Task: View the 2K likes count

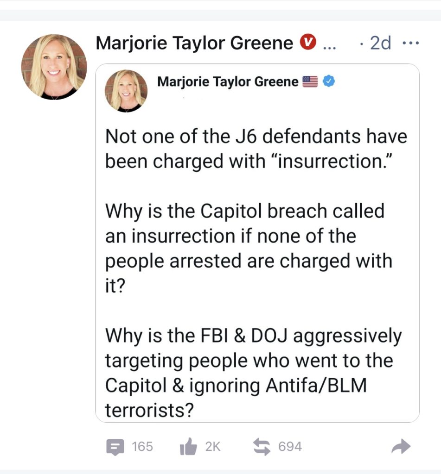Action: click(x=213, y=447)
